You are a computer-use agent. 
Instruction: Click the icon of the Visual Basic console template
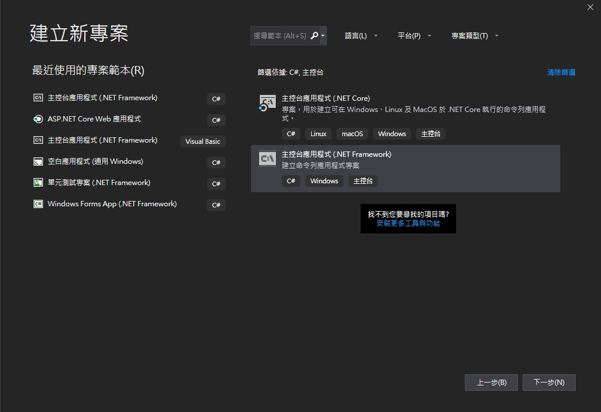38,140
